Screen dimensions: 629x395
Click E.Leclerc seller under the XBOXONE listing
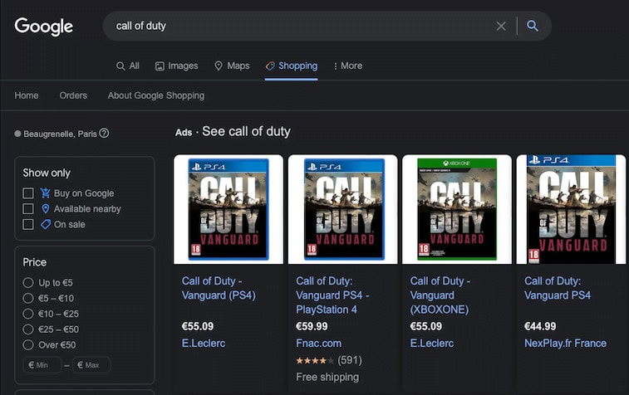431,344
